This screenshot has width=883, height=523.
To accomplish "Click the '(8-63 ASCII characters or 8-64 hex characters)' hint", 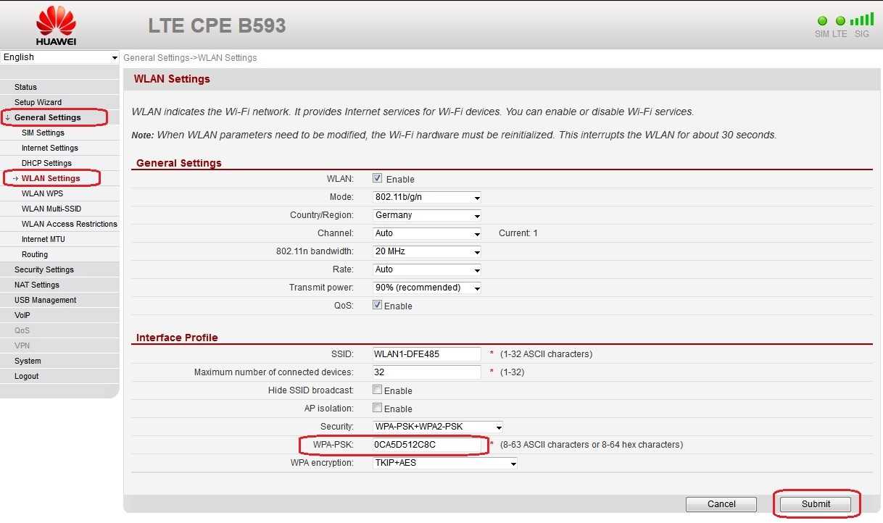I will 592,444.
